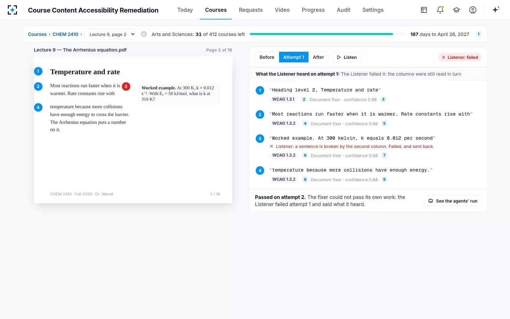Click reference badge 3 after confidence 0.98
The image size is (510, 319).
coord(383,100)
